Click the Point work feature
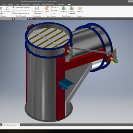The width and height of the screenshot is (133, 133). tap(54, 10)
